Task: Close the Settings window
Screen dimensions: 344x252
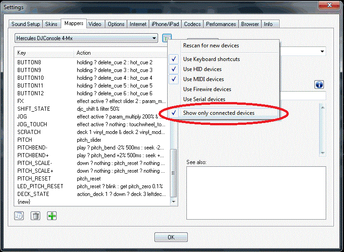Action: pos(328,5)
